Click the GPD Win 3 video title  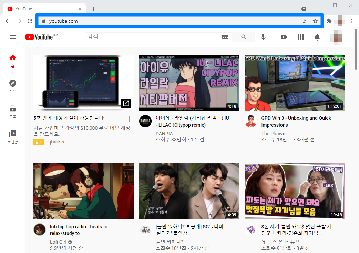click(x=296, y=122)
